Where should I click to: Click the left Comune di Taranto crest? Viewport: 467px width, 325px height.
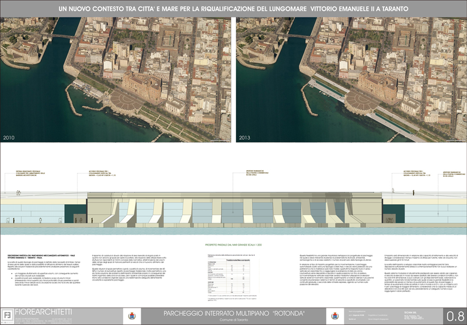[x=131, y=316]
